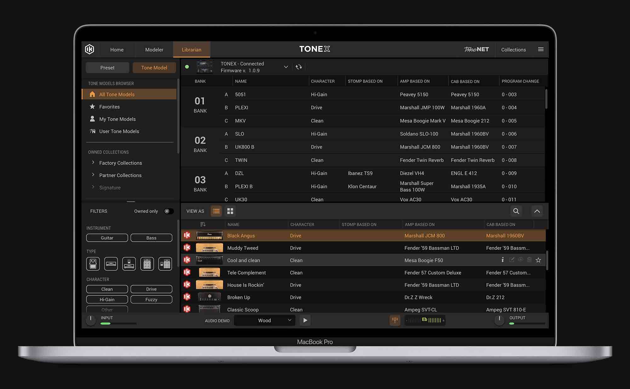This screenshot has width=630, height=389.
Task: Toggle the Drive character filter
Action: [151, 289]
